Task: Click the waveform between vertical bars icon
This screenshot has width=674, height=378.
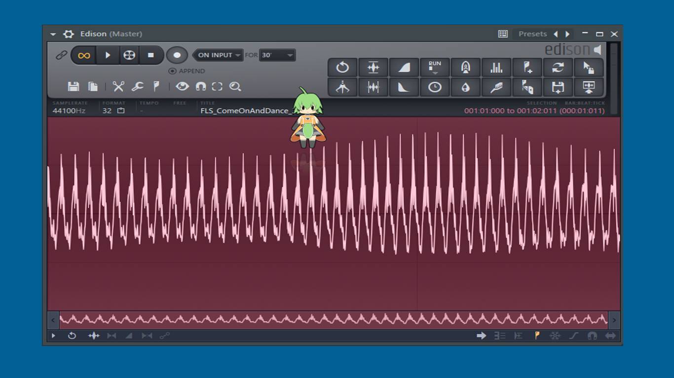Action: point(373,87)
